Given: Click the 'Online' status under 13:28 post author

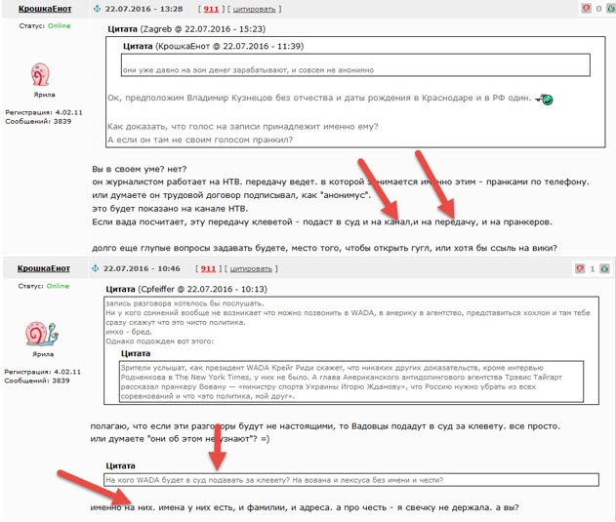Looking at the screenshot, I should click(x=59, y=26).
